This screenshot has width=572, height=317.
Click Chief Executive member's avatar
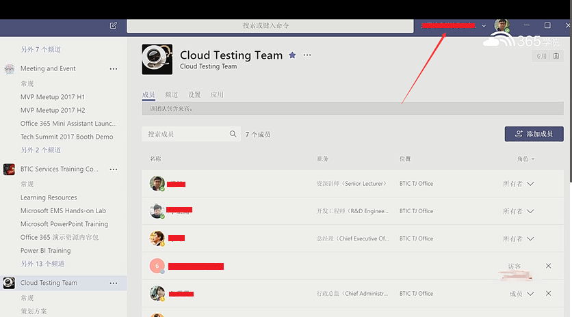point(157,238)
